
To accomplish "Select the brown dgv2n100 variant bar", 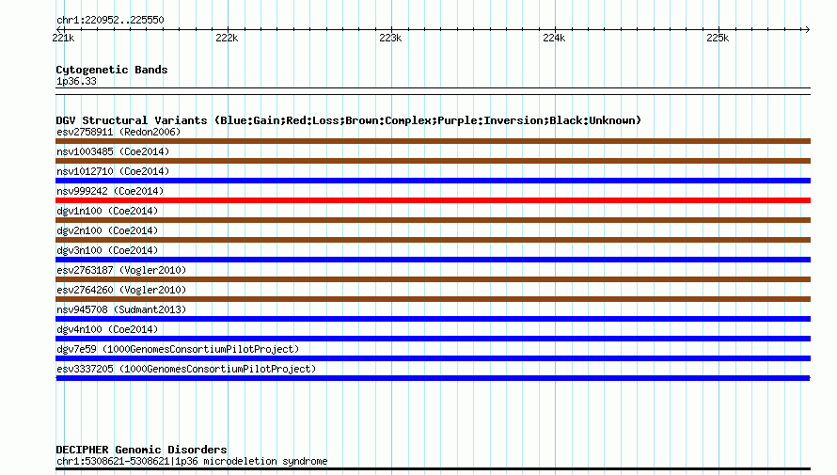I will click(433, 240).
